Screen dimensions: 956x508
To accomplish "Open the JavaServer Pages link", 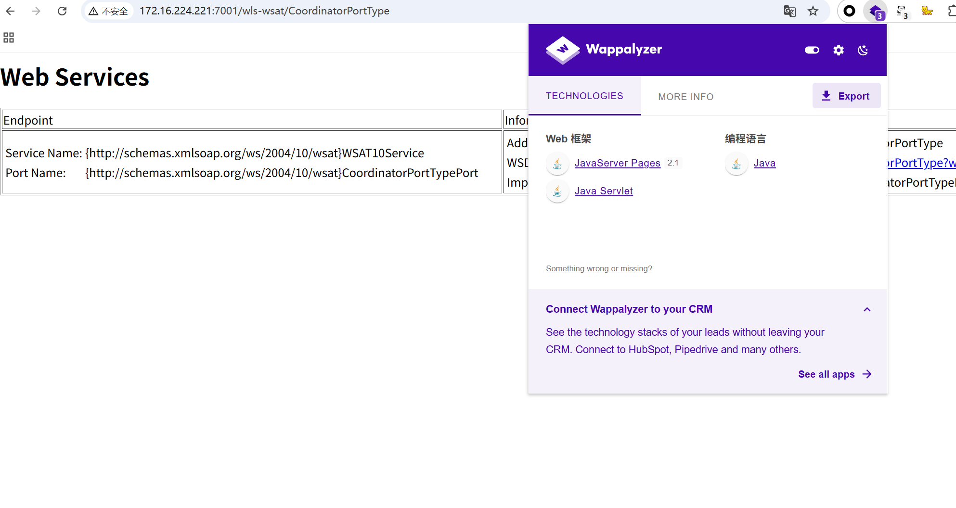I will point(618,163).
